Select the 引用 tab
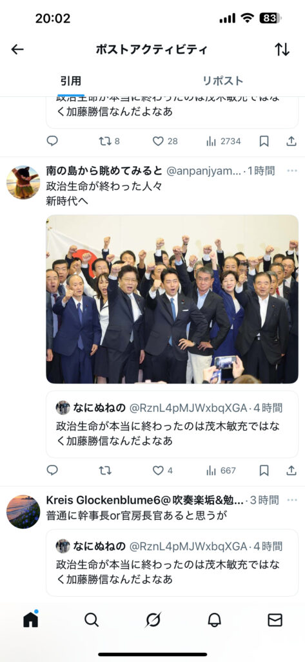This screenshot has width=305, height=662. [70, 81]
